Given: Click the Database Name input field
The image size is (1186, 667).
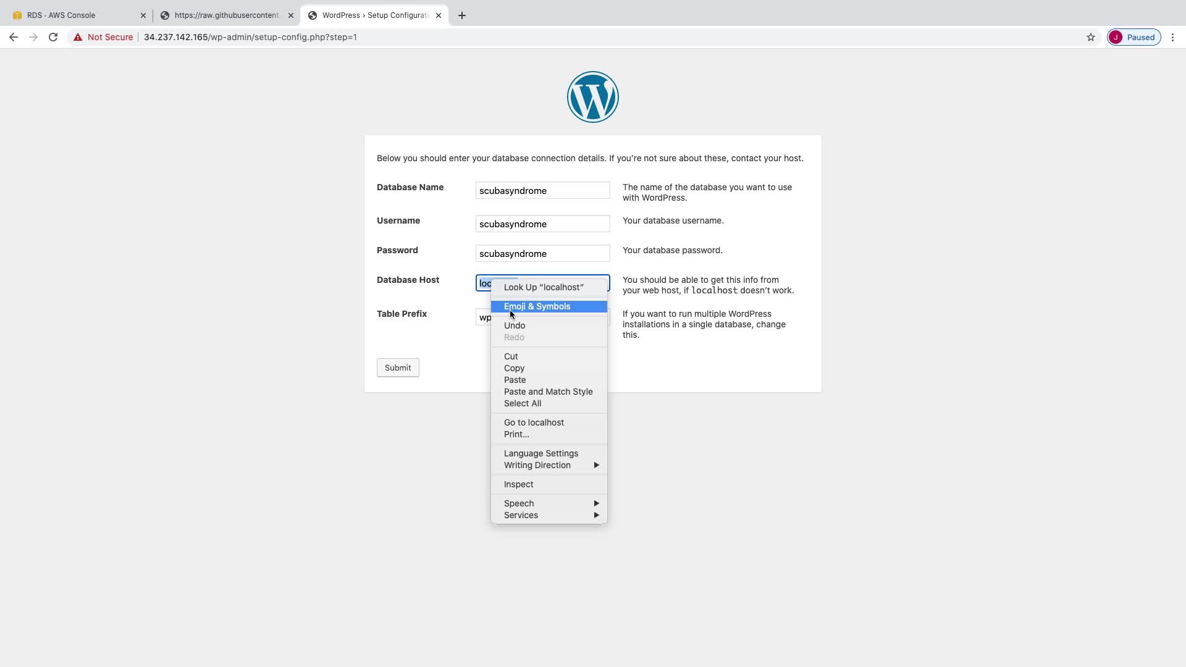Looking at the screenshot, I should (x=542, y=190).
